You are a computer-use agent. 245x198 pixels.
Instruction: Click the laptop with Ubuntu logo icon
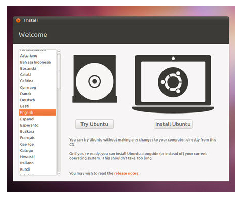173,84
